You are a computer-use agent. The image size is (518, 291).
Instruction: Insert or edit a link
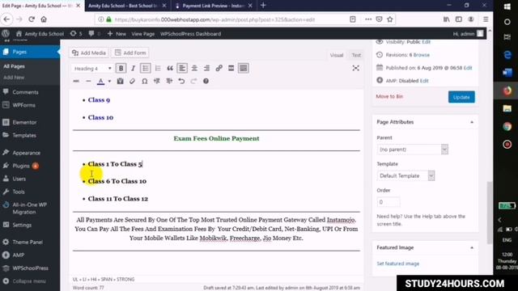(x=219, y=68)
